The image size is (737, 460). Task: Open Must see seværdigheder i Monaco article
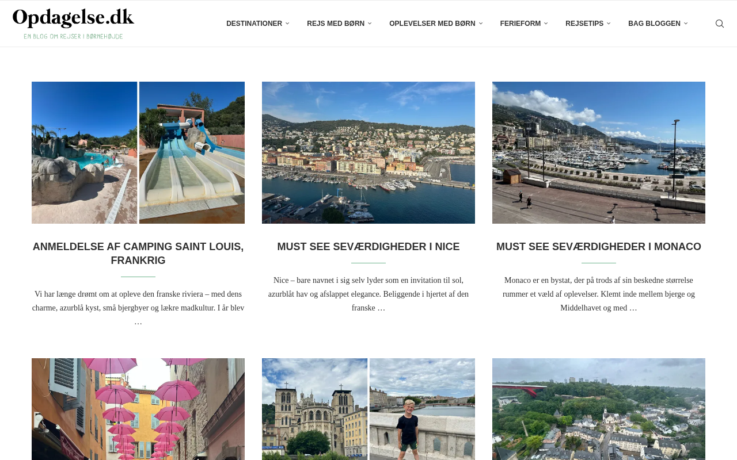pyautogui.click(x=599, y=247)
